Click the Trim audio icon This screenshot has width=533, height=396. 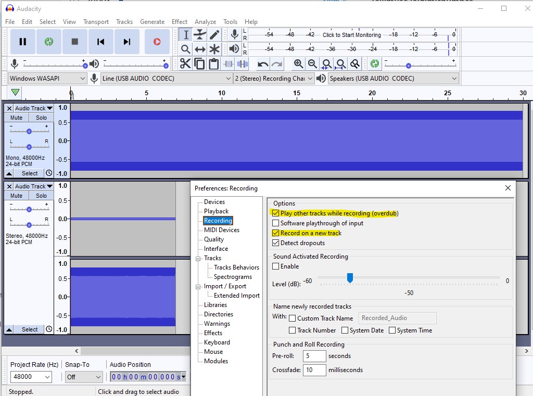229,63
